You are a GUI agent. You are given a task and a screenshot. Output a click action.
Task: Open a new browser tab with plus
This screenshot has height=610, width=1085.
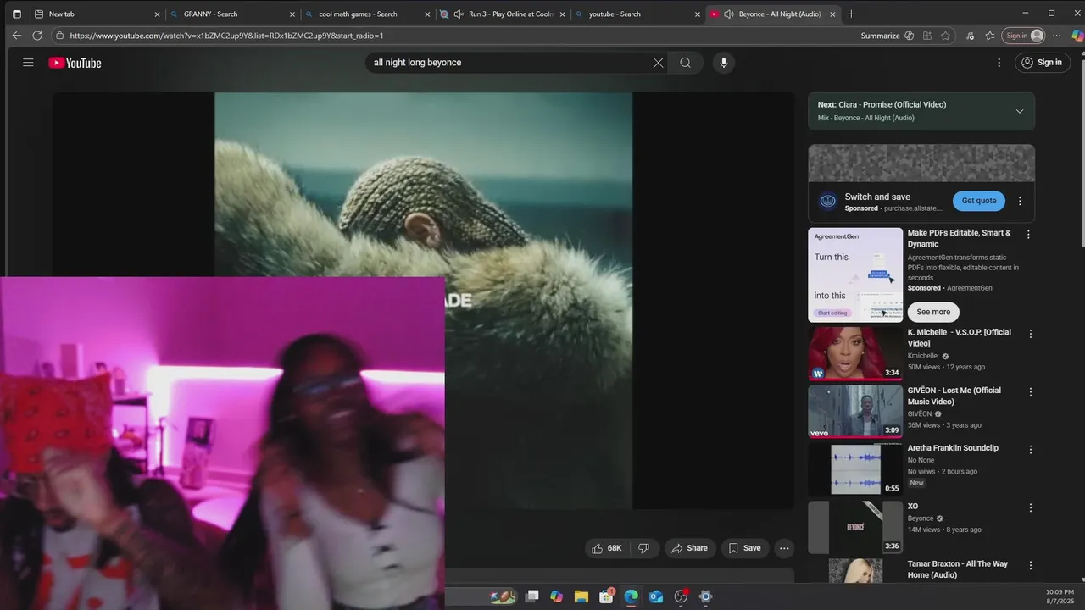[x=851, y=14]
